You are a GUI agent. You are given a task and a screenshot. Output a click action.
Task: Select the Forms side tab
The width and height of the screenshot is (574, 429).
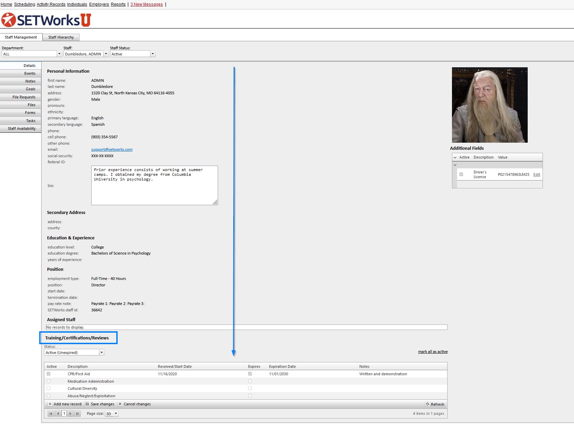(x=21, y=113)
